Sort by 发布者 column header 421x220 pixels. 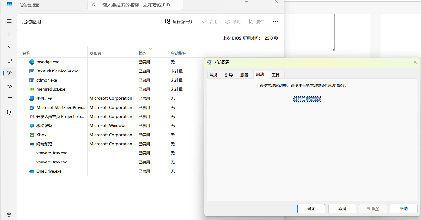click(112, 53)
